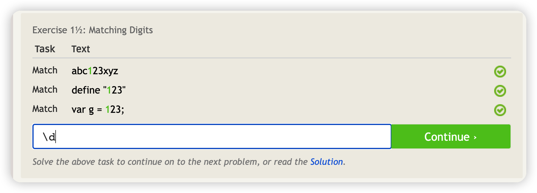The height and width of the screenshot is (193, 537).
Task: Select the define "123" text entry
Action: (x=99, y=90)
